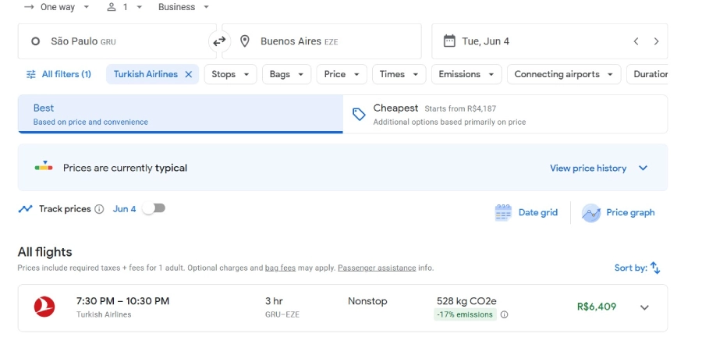This screenshot has height=337, width=702.
Task: Expand View price history
Action: [x=598, y=168]
